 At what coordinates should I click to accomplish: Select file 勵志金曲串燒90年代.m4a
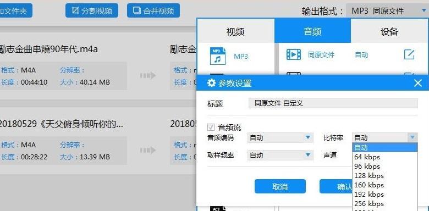(49, 49)
